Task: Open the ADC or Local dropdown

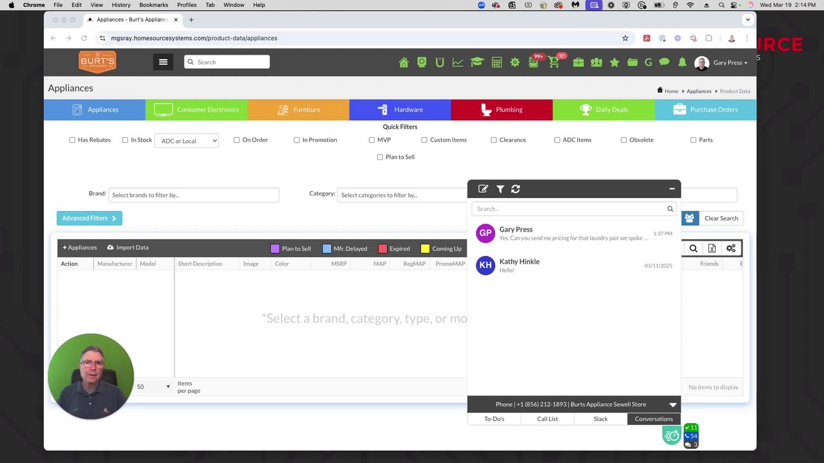Action: 187,141
